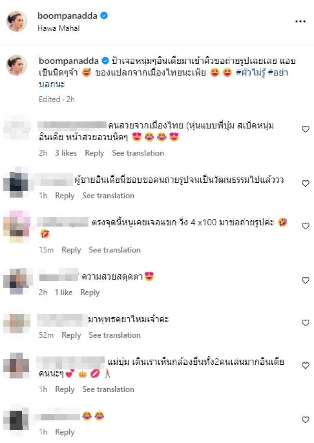See translation of the 15m comment
This screenshot has width=314, height=443.
tap(114, 250)
